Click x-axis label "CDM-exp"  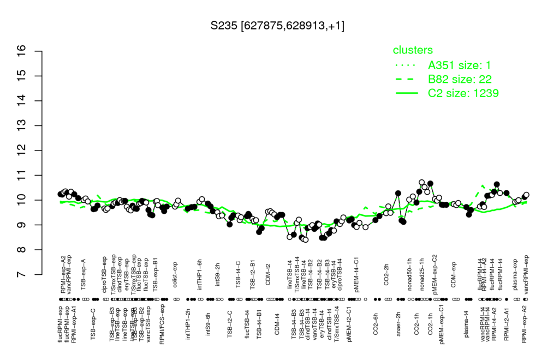pyautogui.click(x=454, y=275)
